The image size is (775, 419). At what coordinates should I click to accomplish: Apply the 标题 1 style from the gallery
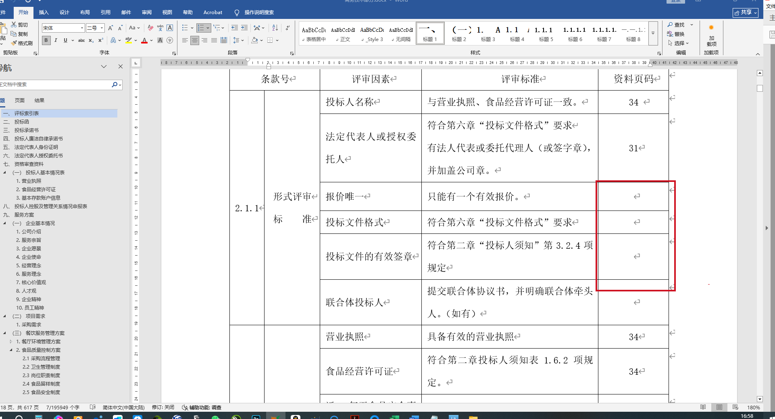click(x=430, y=33)
